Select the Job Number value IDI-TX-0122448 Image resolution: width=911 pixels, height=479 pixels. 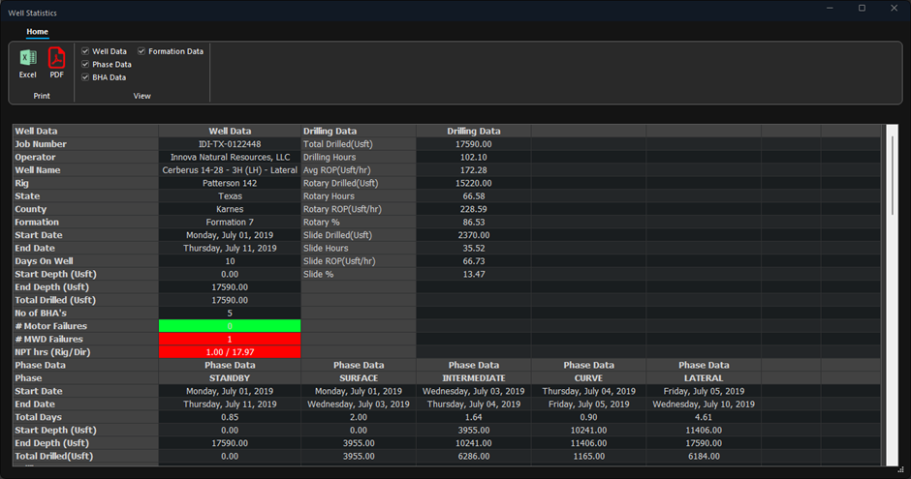point(230,144)
